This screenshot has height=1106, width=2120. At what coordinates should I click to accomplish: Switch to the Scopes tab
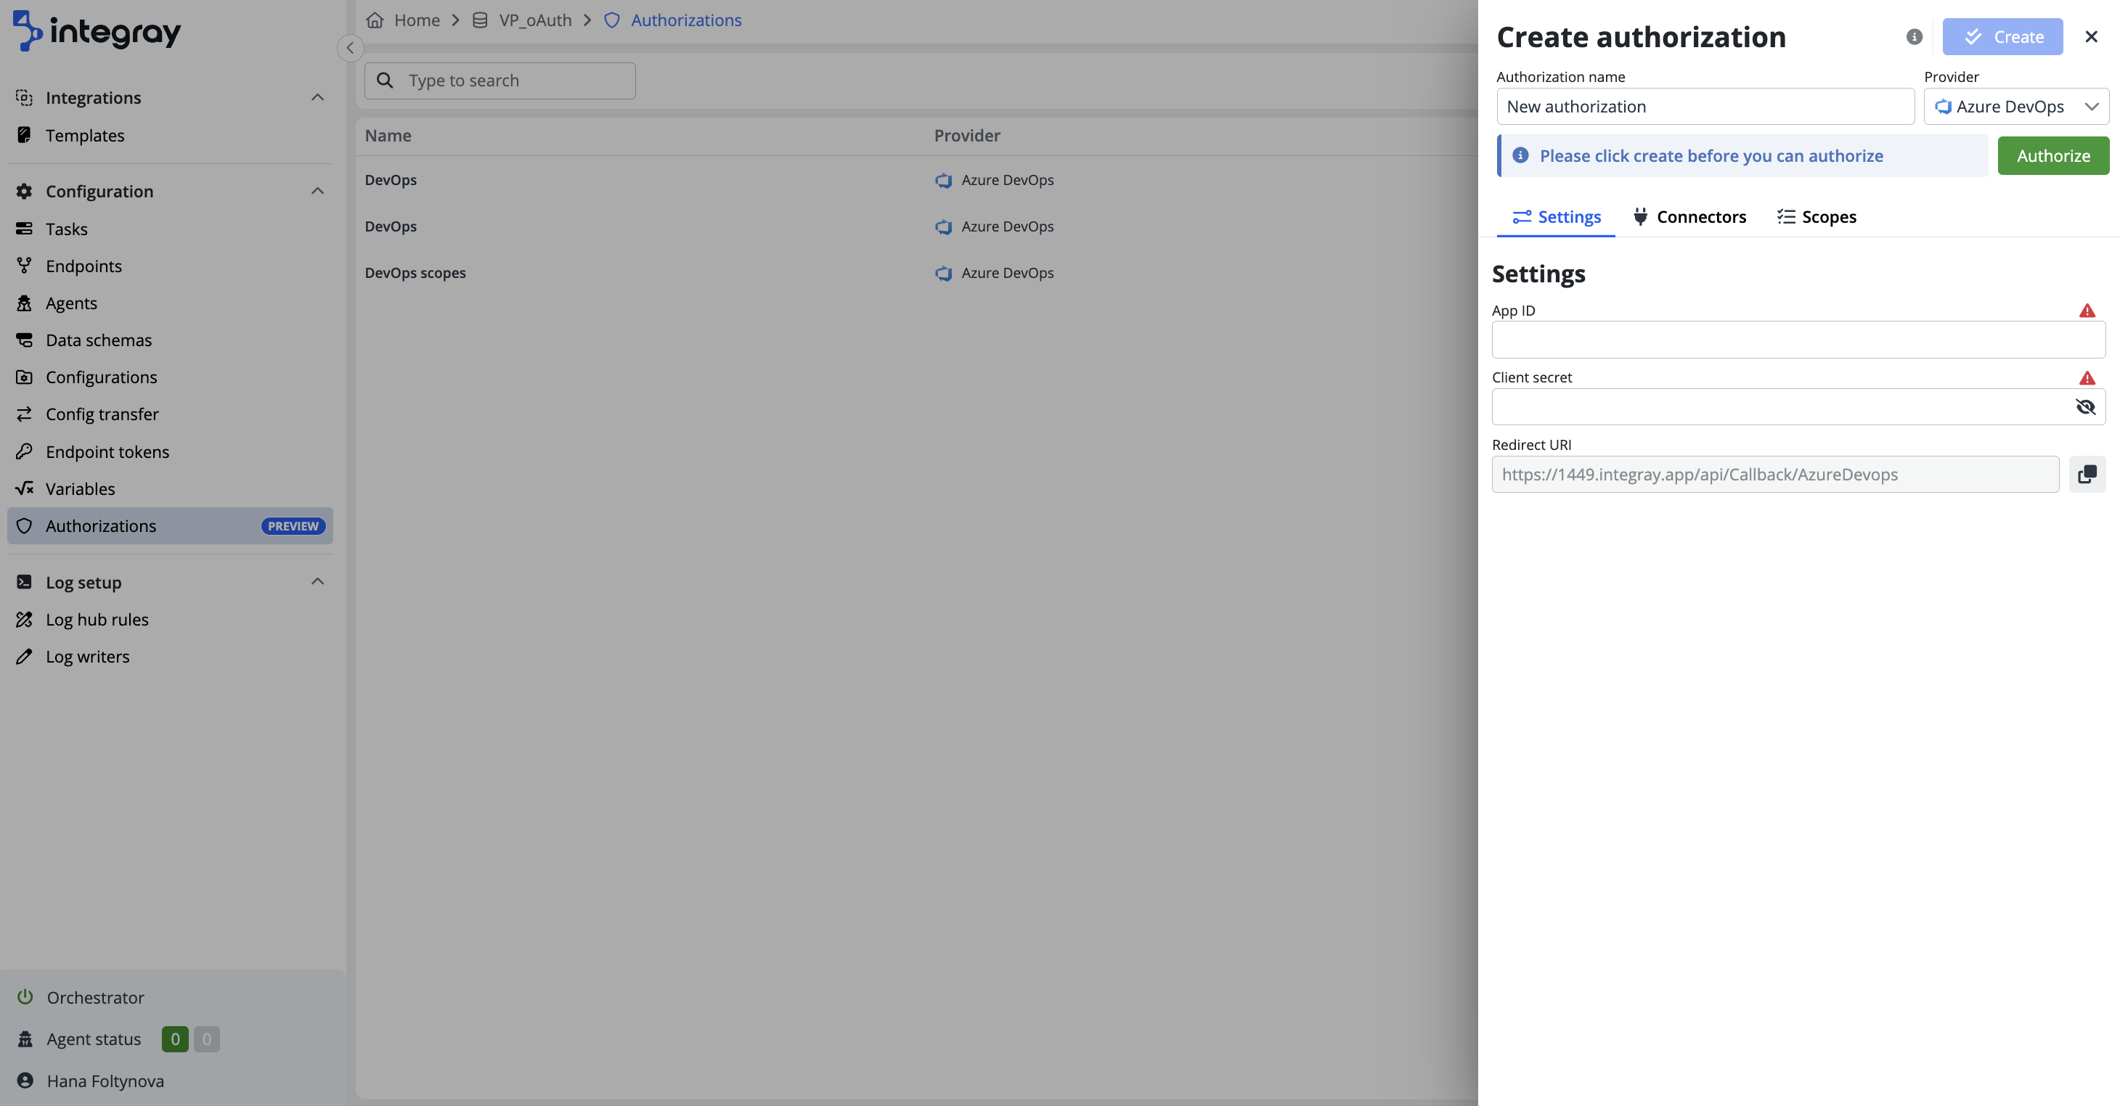(1817, 216)
